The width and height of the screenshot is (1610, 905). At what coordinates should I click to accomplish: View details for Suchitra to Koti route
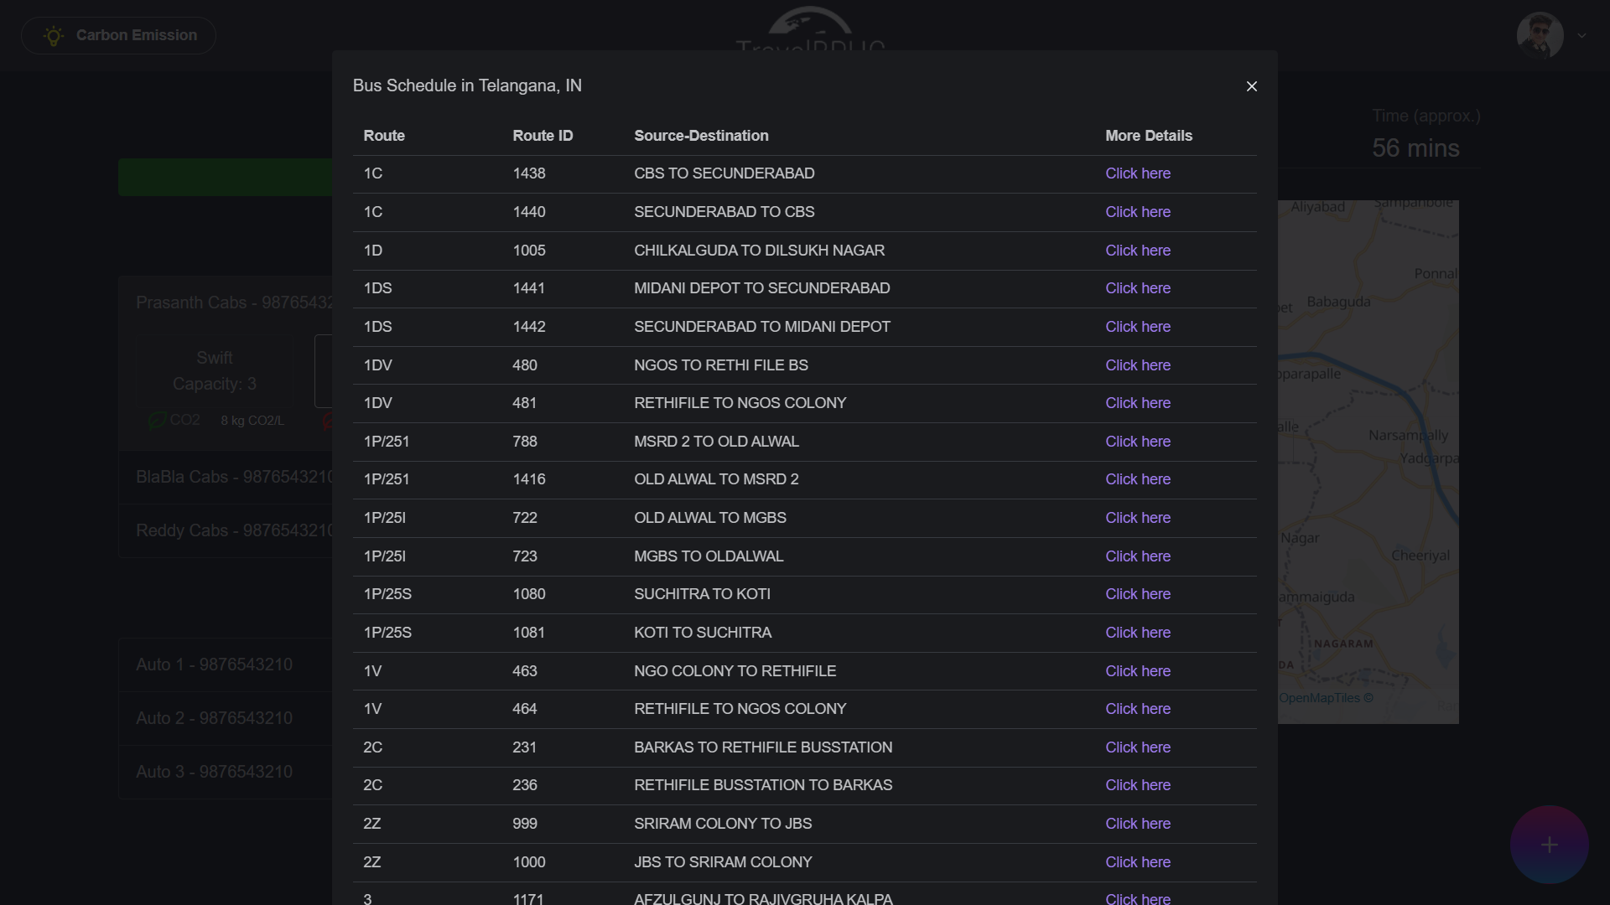pos(1137,594)
